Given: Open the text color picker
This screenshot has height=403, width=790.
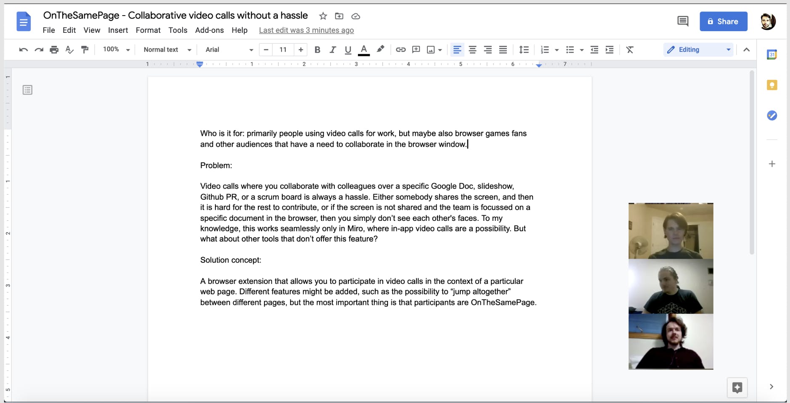Looking at the screenshot, I should pyautogui.click(x=364, y=50).
